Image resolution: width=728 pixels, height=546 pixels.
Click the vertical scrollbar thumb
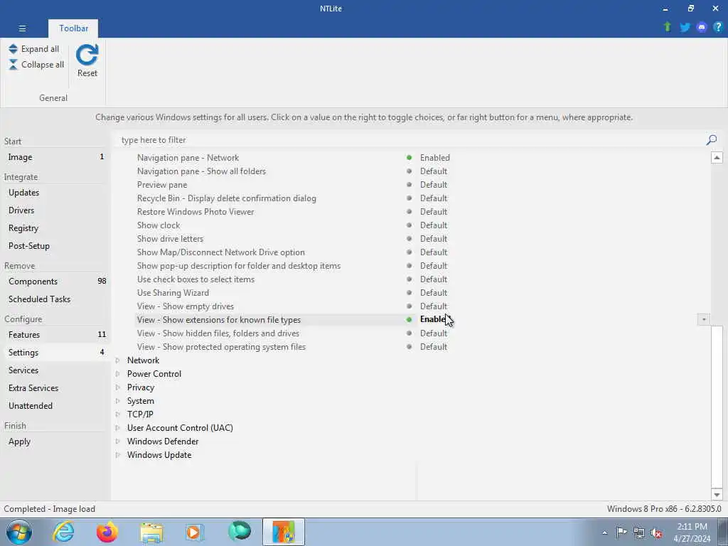pyautogui.click(x=717, y=406)
